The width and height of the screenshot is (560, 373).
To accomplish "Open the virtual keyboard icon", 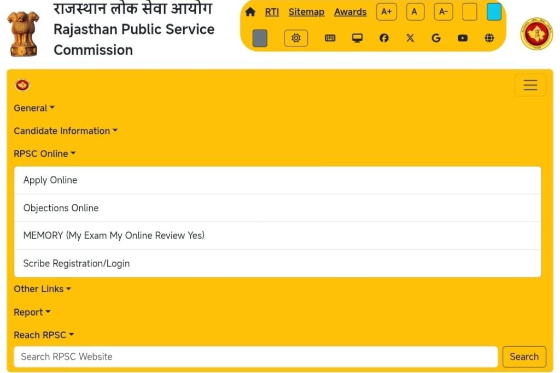I will point(330,38).
